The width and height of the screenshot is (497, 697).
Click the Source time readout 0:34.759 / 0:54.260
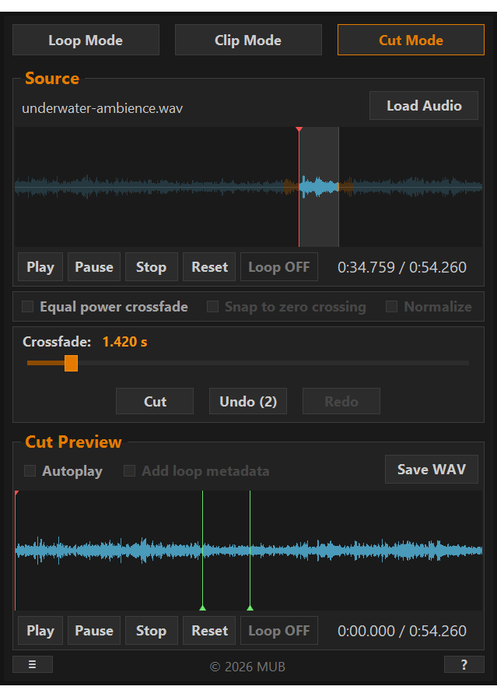pyautogui.click(x=402, y=267)
